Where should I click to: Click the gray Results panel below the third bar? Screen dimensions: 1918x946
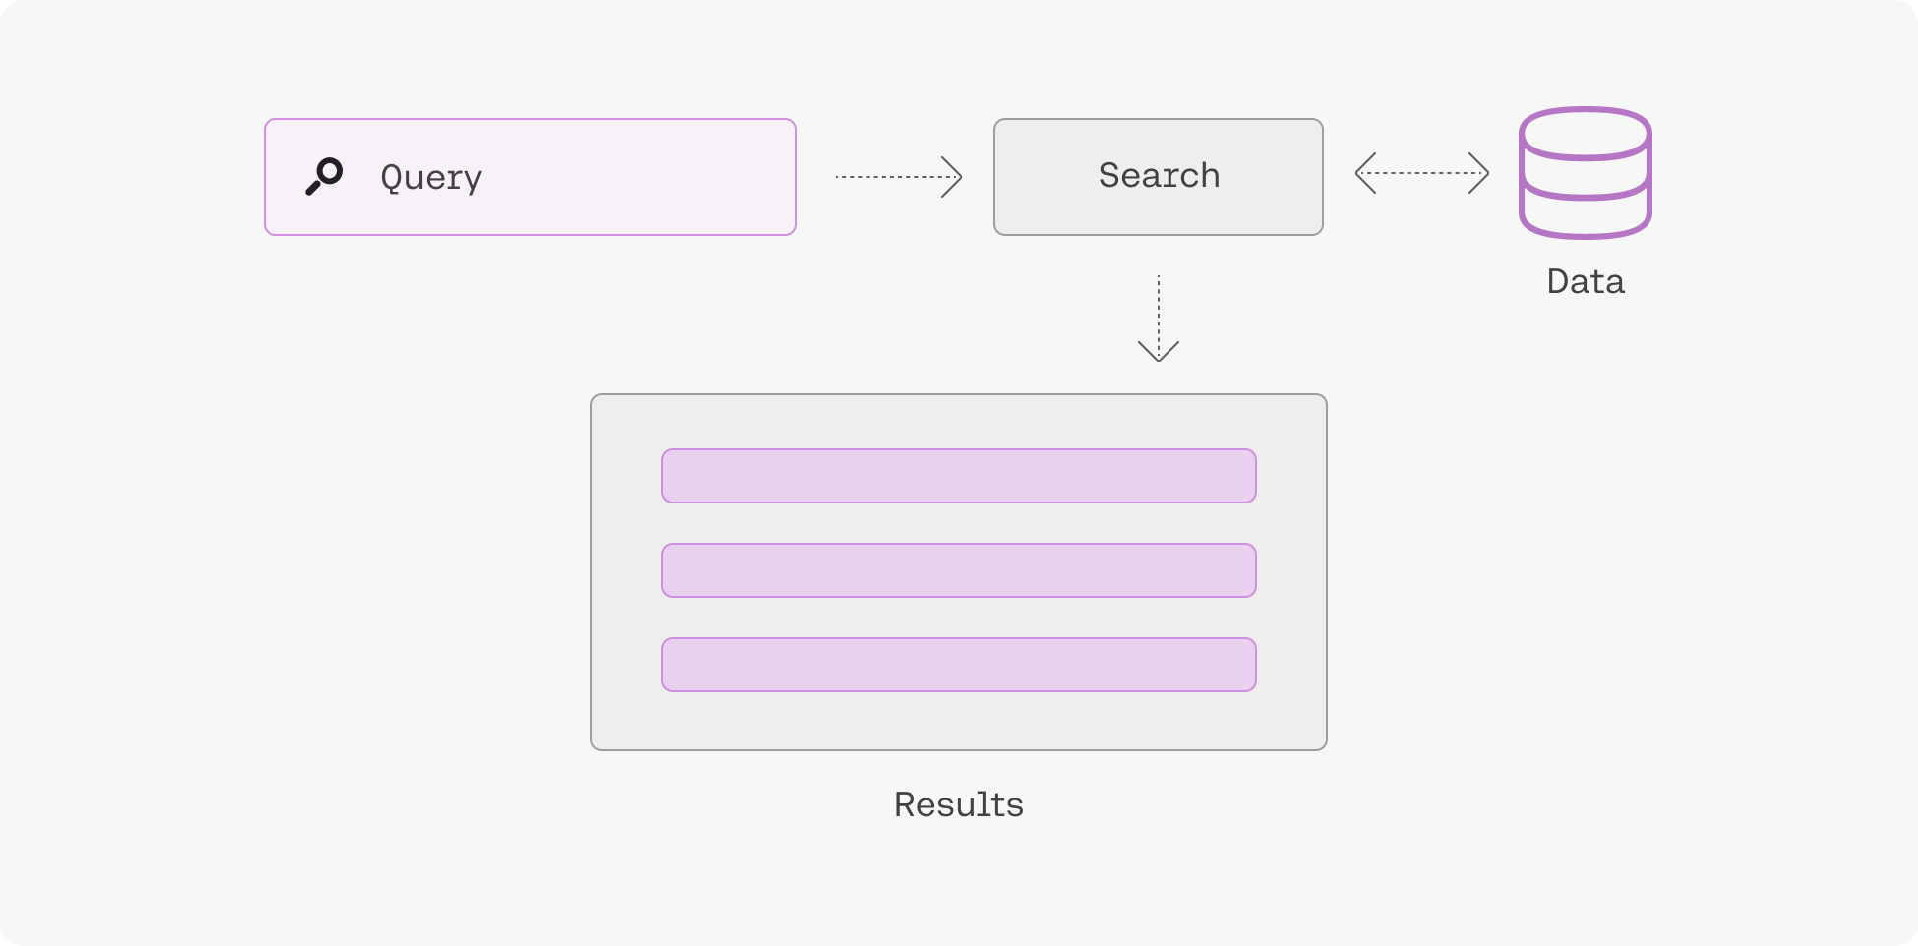pos(958,721)
